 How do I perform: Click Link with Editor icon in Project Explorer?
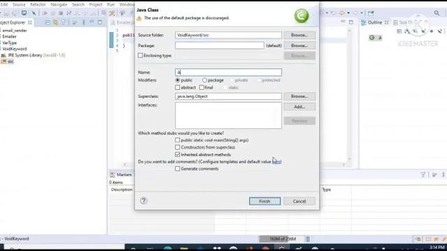(x=55, y=22)
